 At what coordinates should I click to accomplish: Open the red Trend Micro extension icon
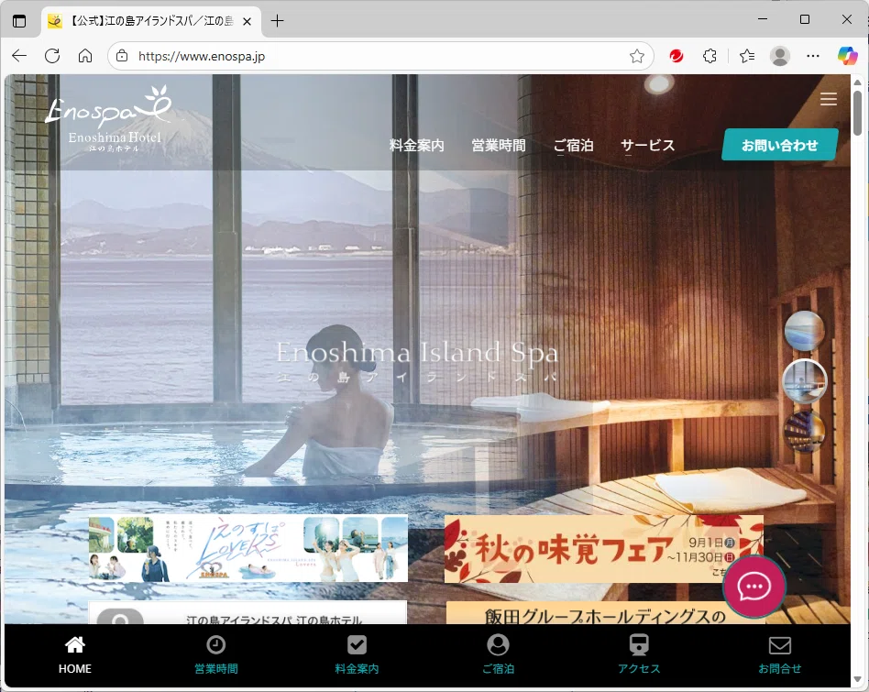[x=676, y=56]
